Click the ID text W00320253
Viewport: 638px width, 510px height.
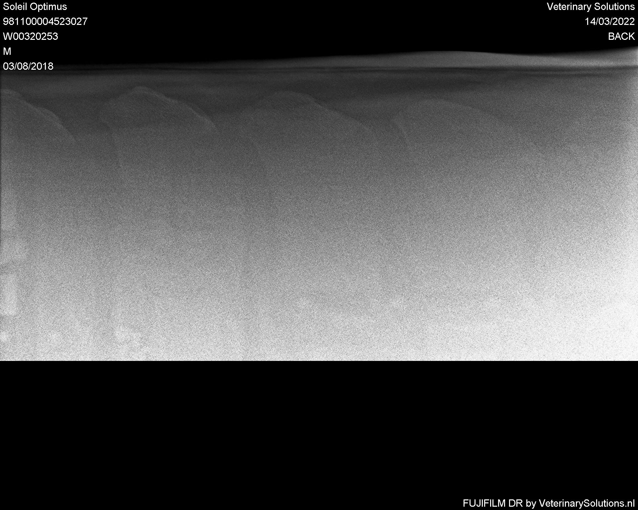click(x=31, y=37)
